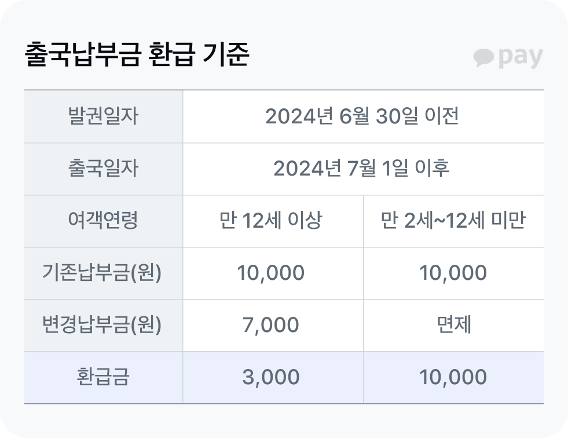Select the 만 2세~12세 미만 column cell
The height and width of the screenshot is (438, 568).
point(453,221)
